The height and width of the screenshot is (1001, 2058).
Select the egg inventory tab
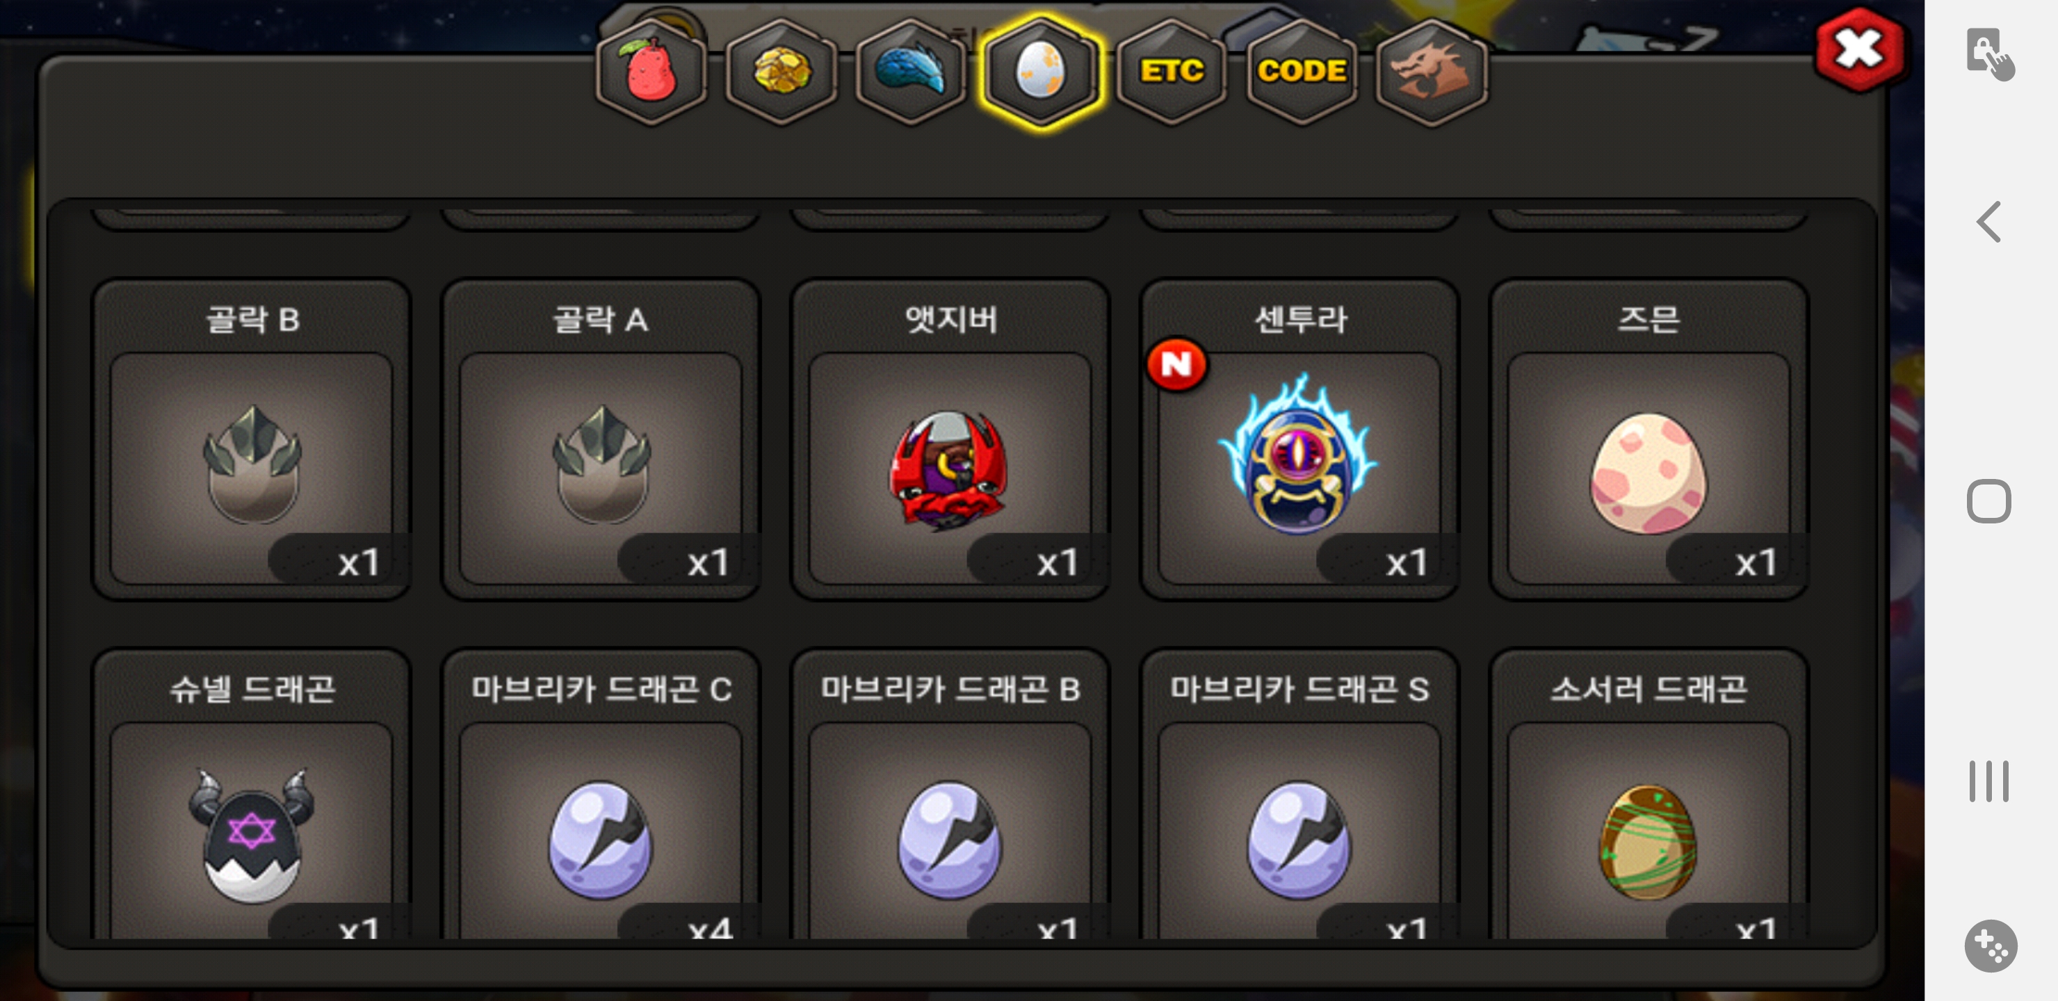[x=1041, y=72]
